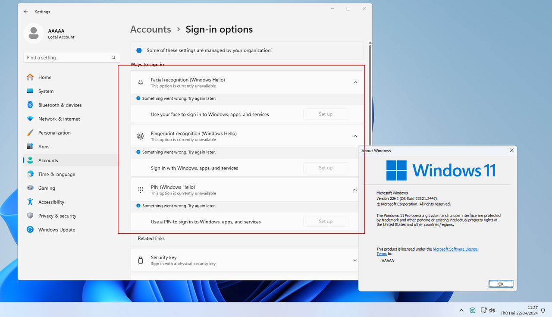Click the Gaming controller icon
The width and height of the screenshot is (552, 317).
pos(30,188)
